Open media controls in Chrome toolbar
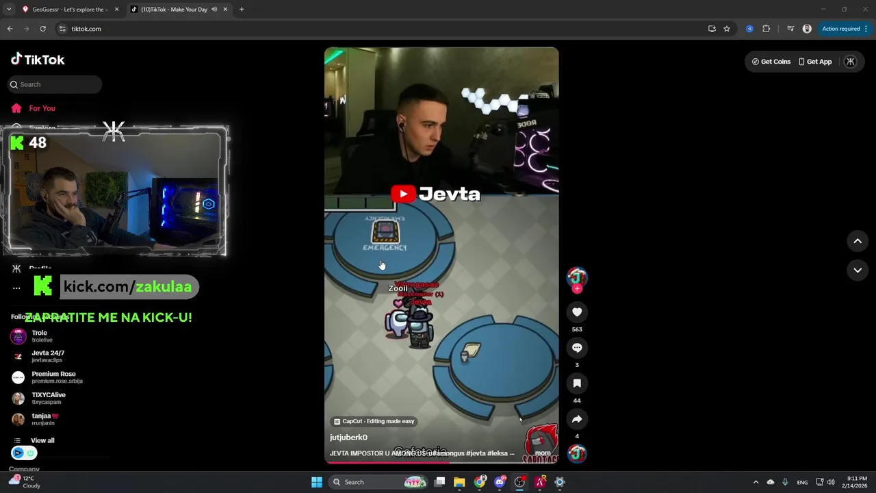The width and height of the screenshot is (876, 493). [790, 29]
